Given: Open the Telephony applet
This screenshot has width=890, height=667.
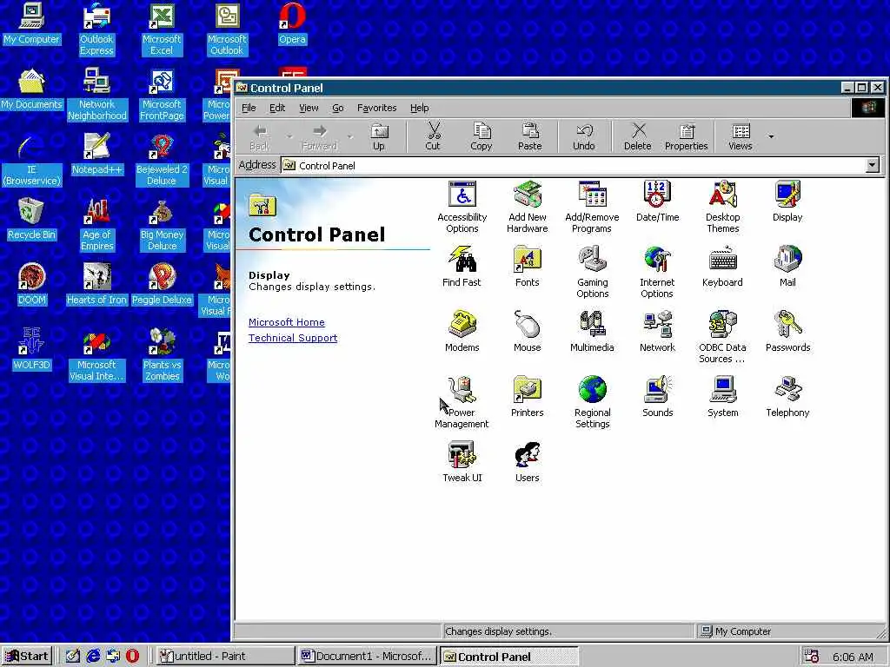Looking at the screenshot, I should [787, 397].
